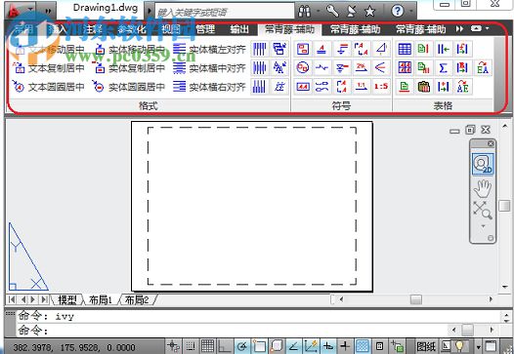This screenshot has width=514, height=354.
Task: Open the star Favorites icon
Action: (370, 12)
